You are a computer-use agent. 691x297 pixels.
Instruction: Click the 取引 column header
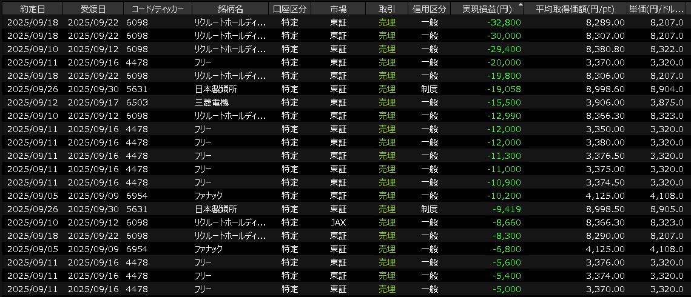pyautogui.click(x=386, y=9)
